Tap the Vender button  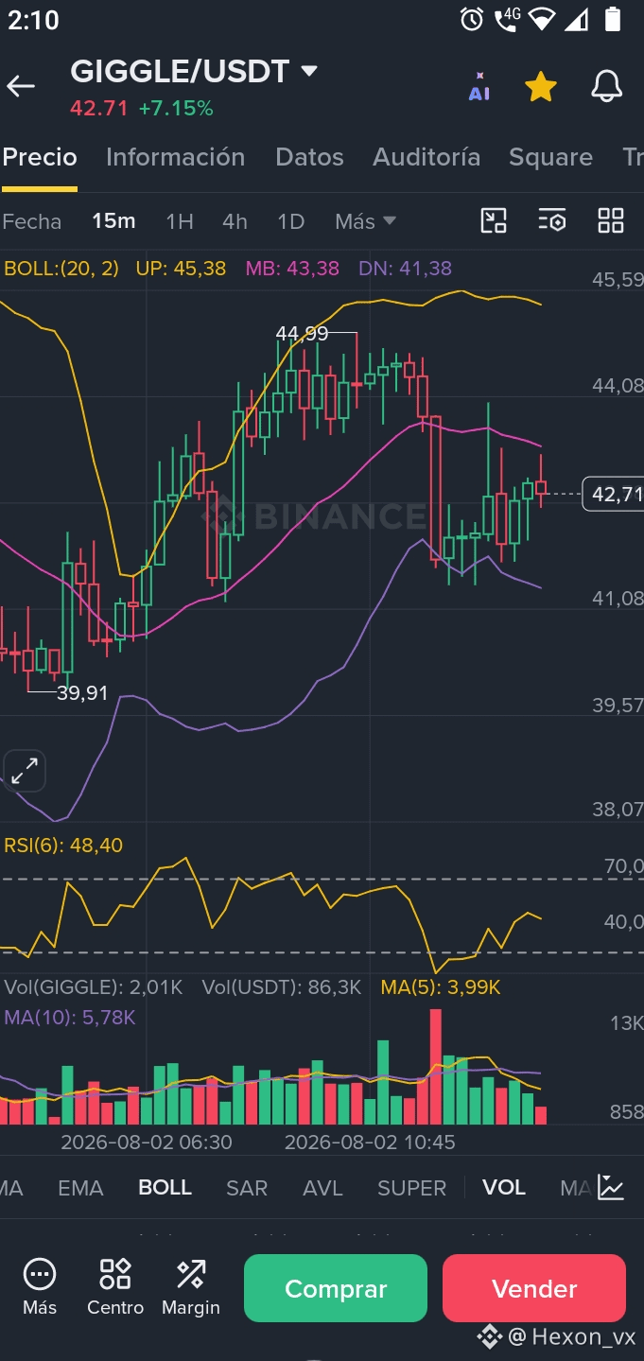[x=534, y=1288]
